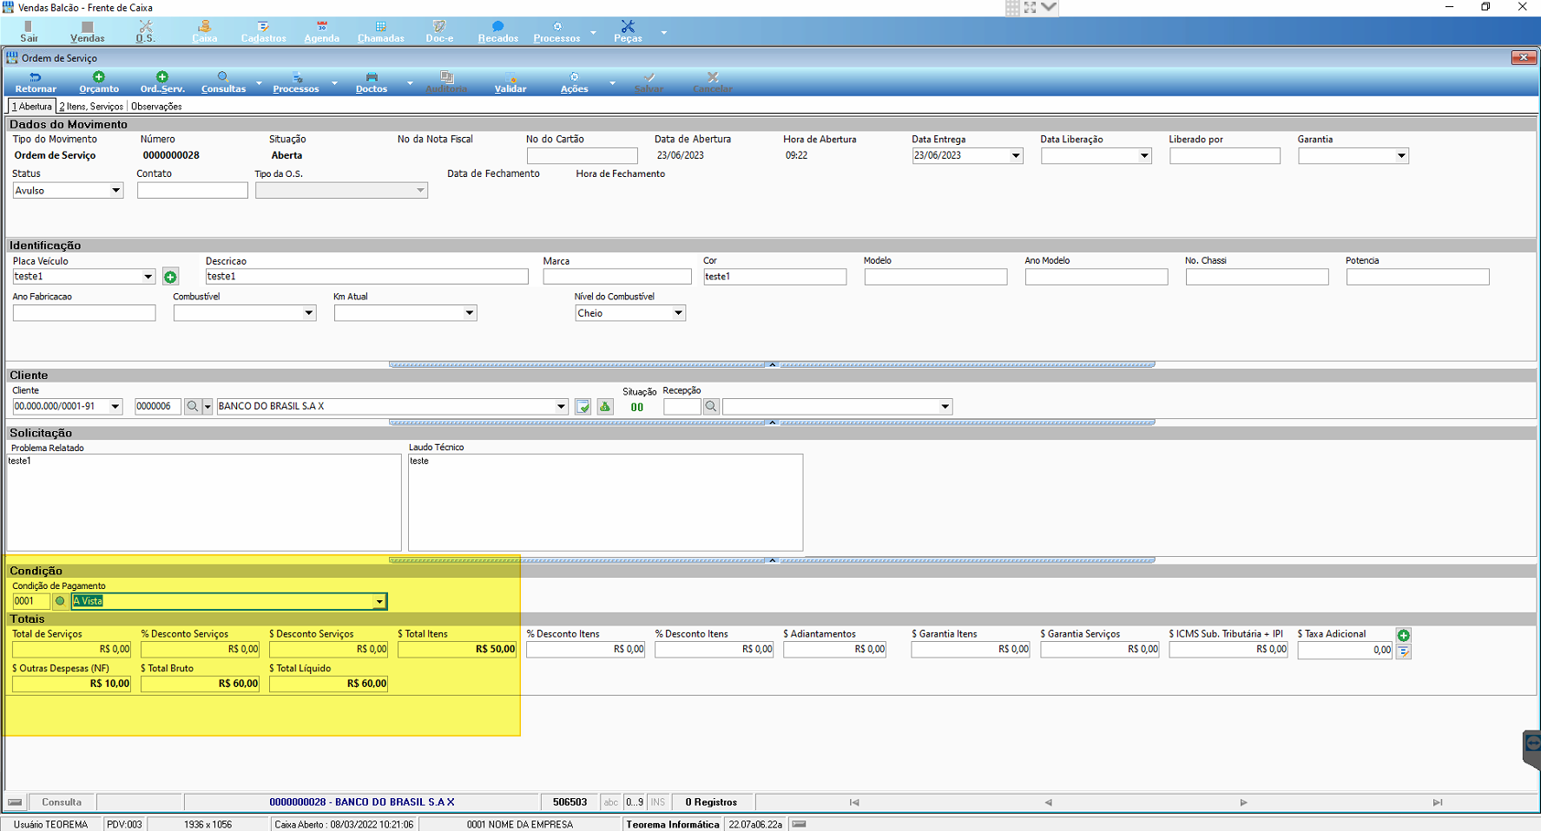Click Retornar in Ordem de Serviço toolbar
Screen dimensions: 1541x831
pyautogui.click(x=36, y=82)
